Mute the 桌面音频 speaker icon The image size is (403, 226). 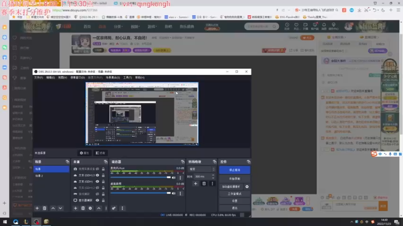pyautogui.click(x=174, y=193)
